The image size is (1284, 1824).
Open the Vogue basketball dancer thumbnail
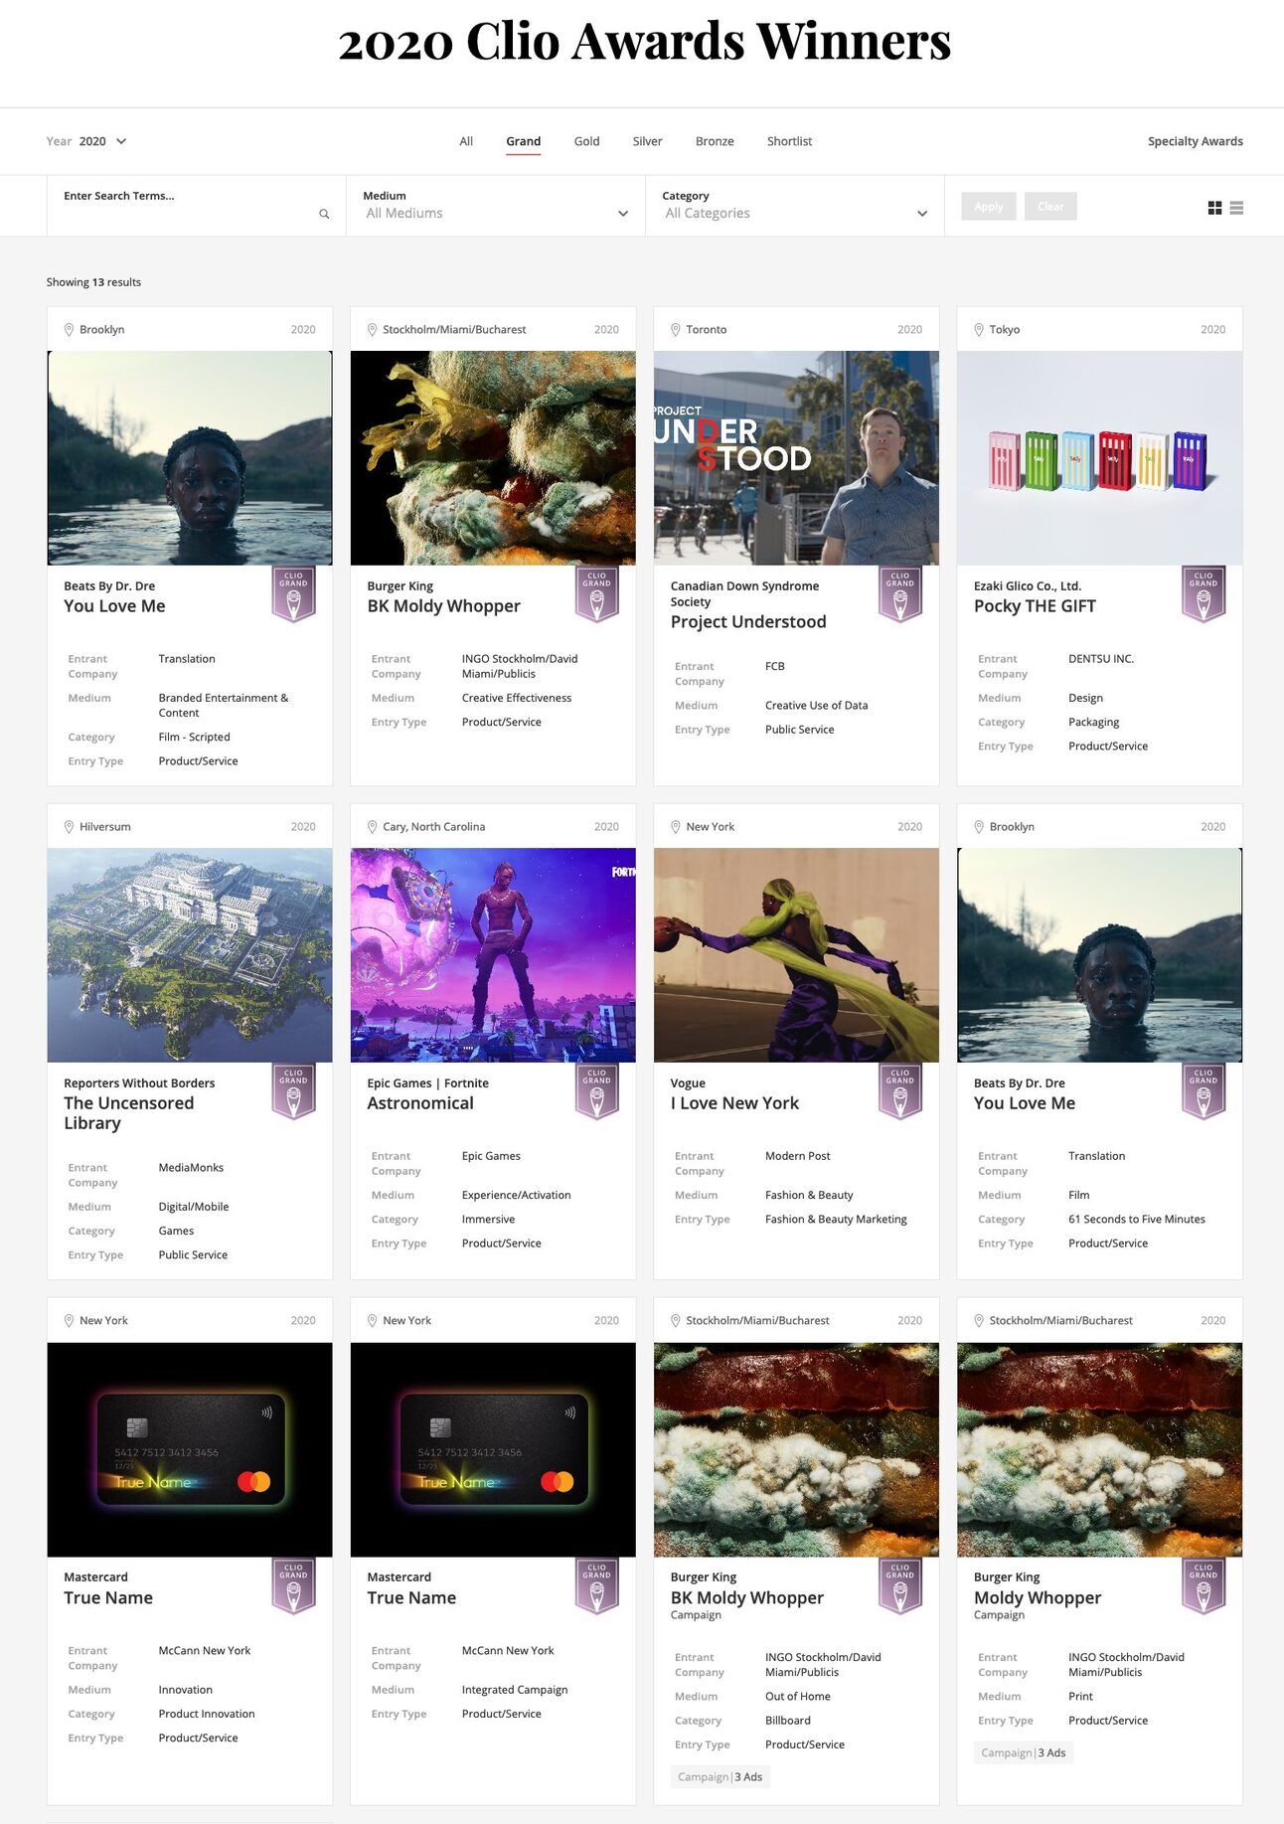(x=796, y=955)
